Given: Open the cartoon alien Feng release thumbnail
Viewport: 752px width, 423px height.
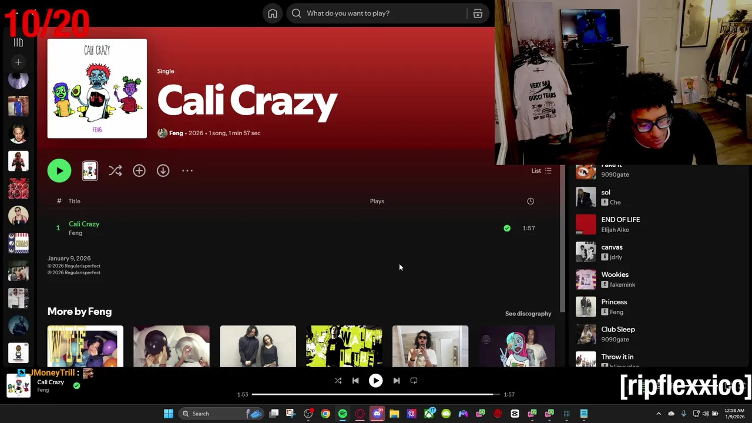Looking at the screenshot, I should [517, 346].
